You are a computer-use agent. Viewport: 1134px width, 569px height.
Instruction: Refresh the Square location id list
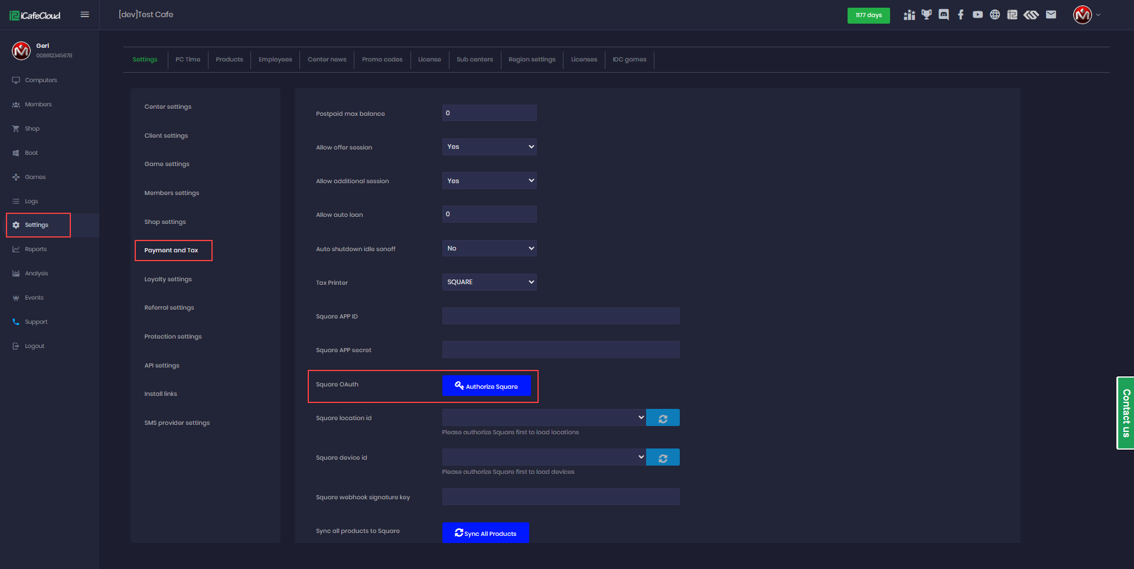point(663,418)
